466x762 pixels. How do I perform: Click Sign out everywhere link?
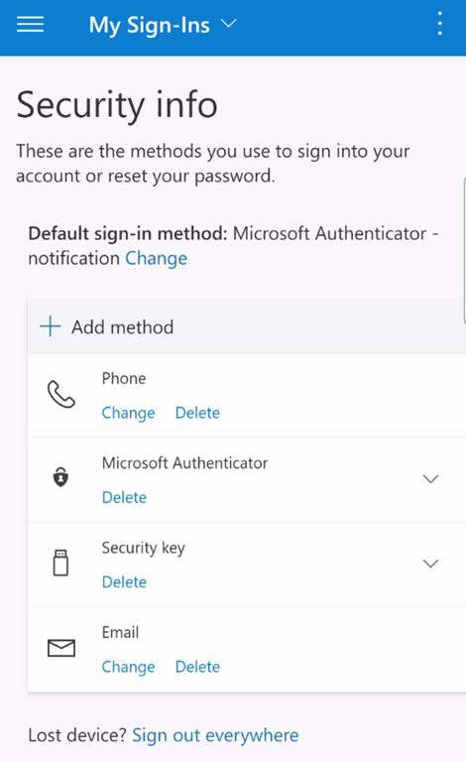coord(215,735)
